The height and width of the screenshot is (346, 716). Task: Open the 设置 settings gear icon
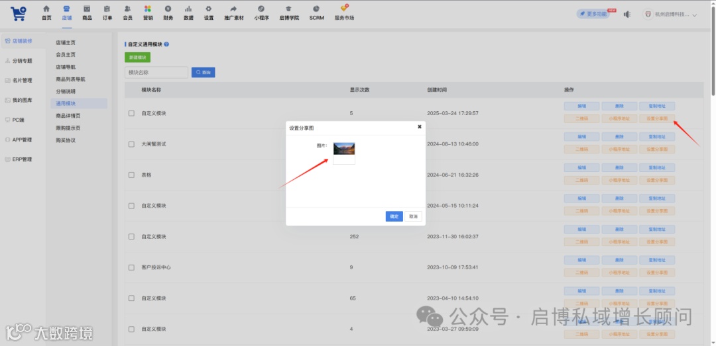[x=209, y=9]
